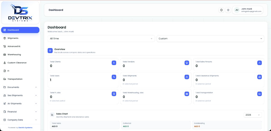Click the Advanced BL sidebar icon
Image resolution: width=271 pixels, height=131 pixels.
point(5,46)
